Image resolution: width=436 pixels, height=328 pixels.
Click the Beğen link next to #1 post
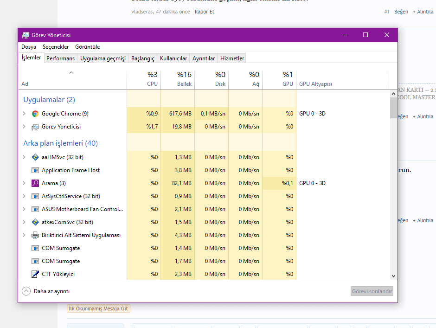click(401, 12)
